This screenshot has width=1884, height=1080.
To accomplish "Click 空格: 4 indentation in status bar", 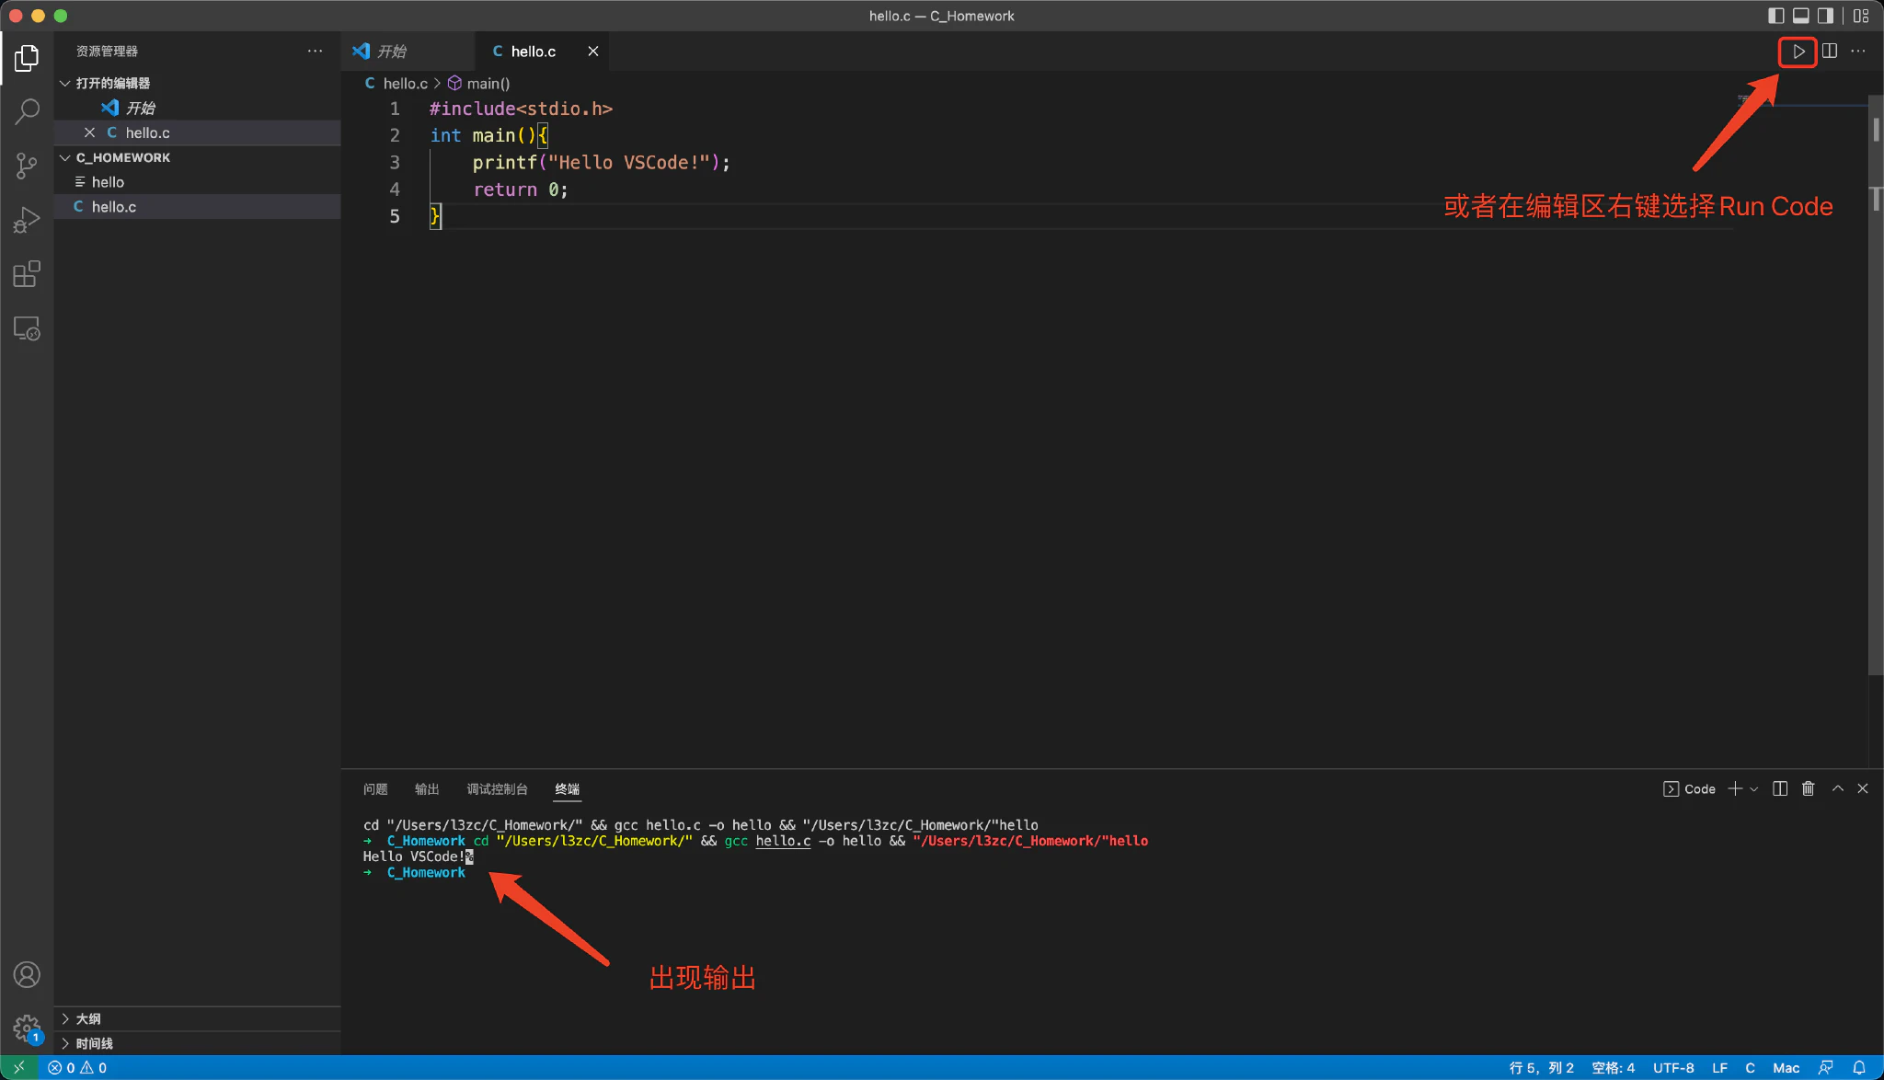I will pos(1614,1067).
